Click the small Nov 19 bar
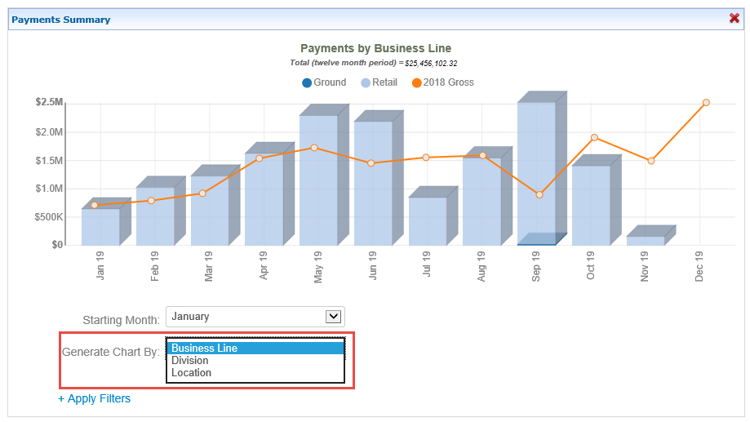Image resolution: width=750 pixels, height=422 pixels. [x=645, y=241]
